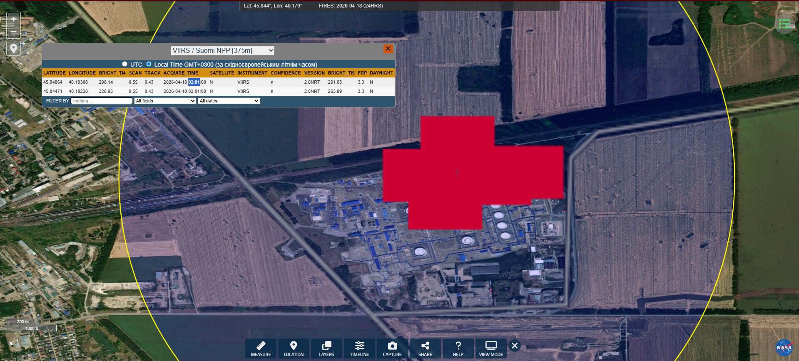Sort by BRIGHT_TI4 column header
799x361 pixels.
point(112,73)
